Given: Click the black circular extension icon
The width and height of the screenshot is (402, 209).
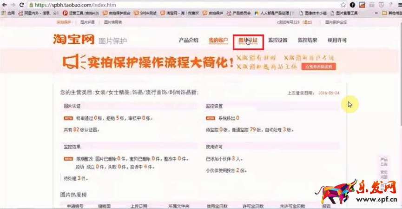Looking at the screenshot, I should 352,5.
